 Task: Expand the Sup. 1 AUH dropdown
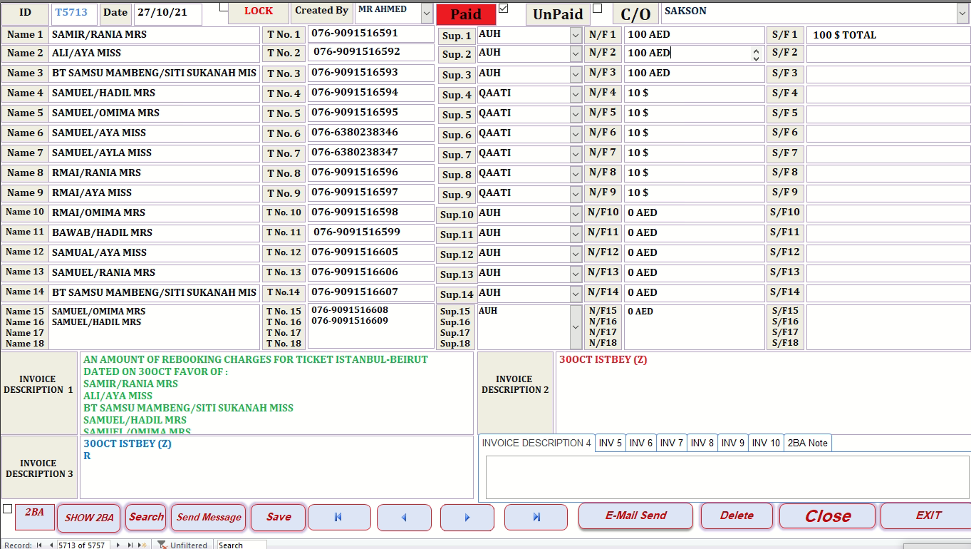point(575,34)
